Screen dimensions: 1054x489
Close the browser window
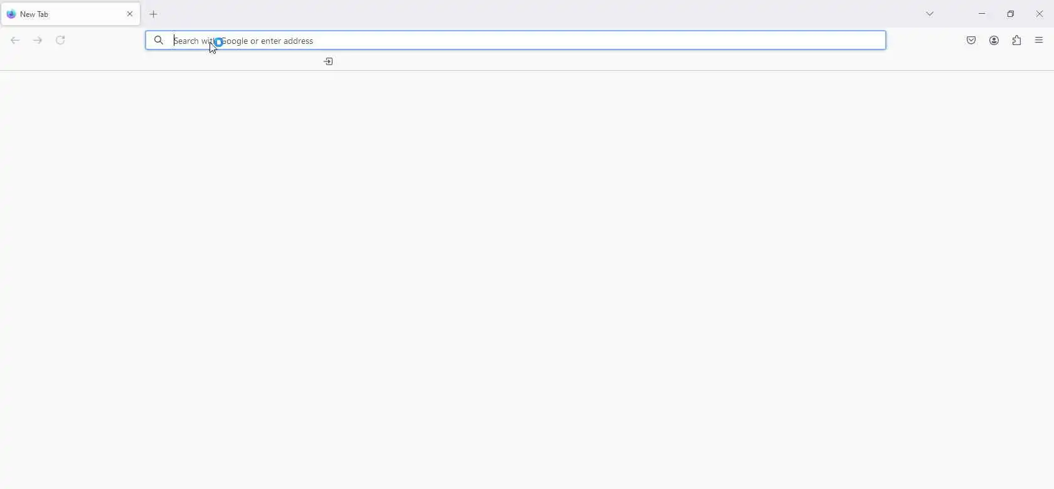(1040, 14)
